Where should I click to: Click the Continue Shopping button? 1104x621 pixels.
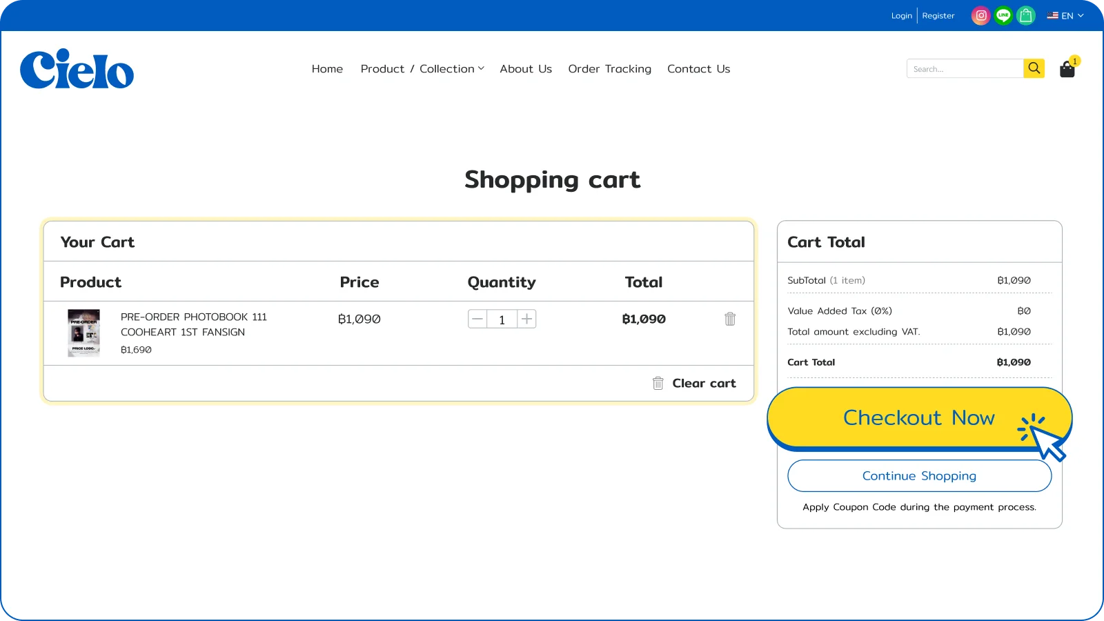[919, 476]
